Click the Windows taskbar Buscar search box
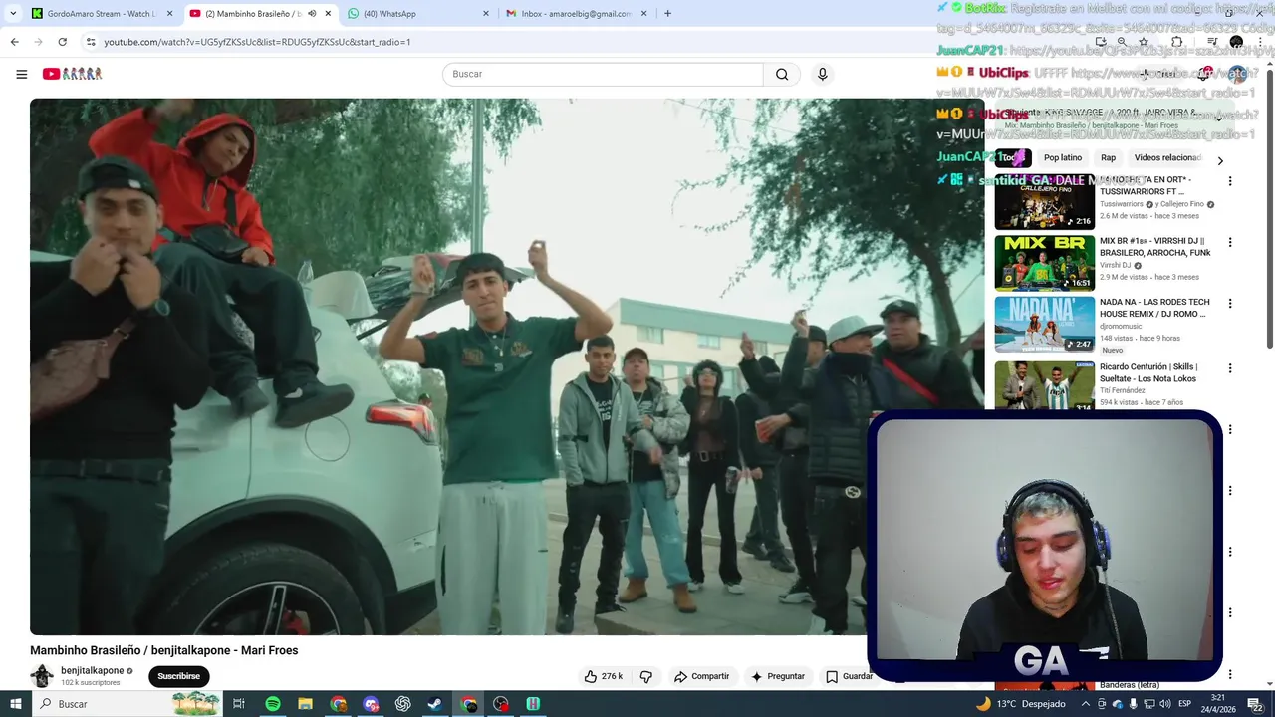Image resolution: width=1275 pixels, height=717 pixels. [x=127, y=704]
